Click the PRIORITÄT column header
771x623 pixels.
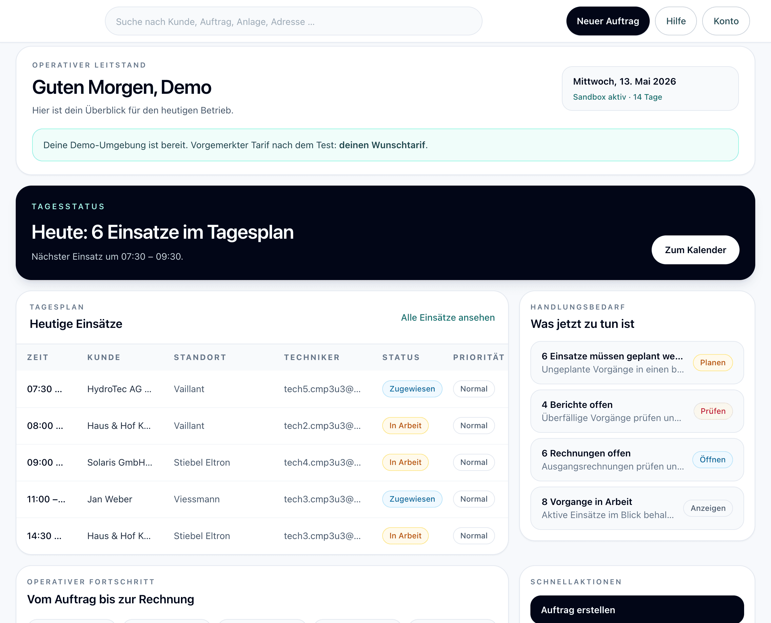[478, 357]
